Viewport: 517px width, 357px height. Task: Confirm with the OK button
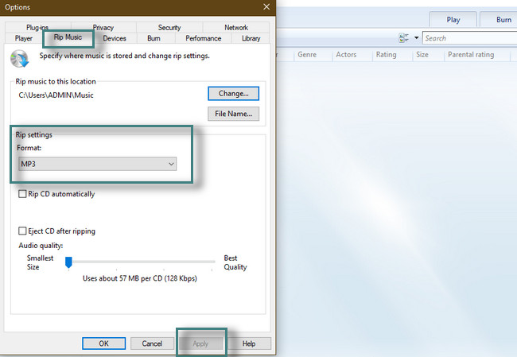click(x=104, y=343)
